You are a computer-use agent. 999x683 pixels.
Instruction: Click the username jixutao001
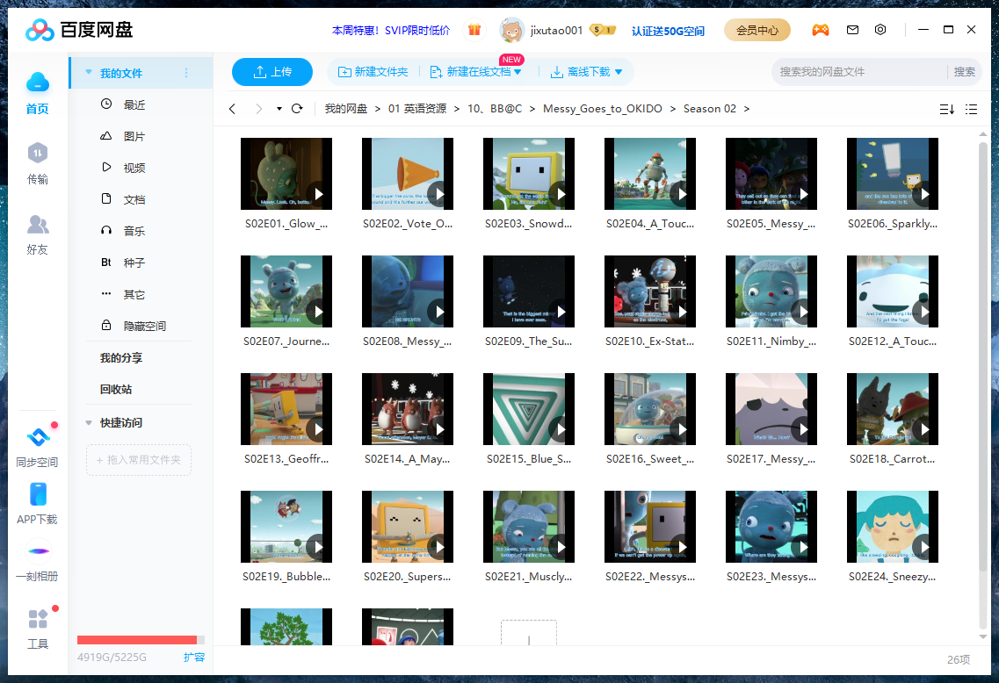tap(556, 30)
